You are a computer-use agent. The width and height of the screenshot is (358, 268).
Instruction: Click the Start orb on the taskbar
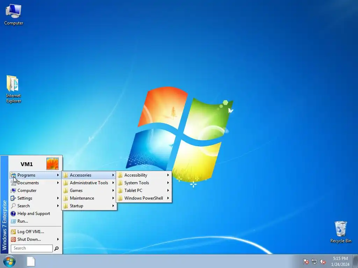coord(9,261)
